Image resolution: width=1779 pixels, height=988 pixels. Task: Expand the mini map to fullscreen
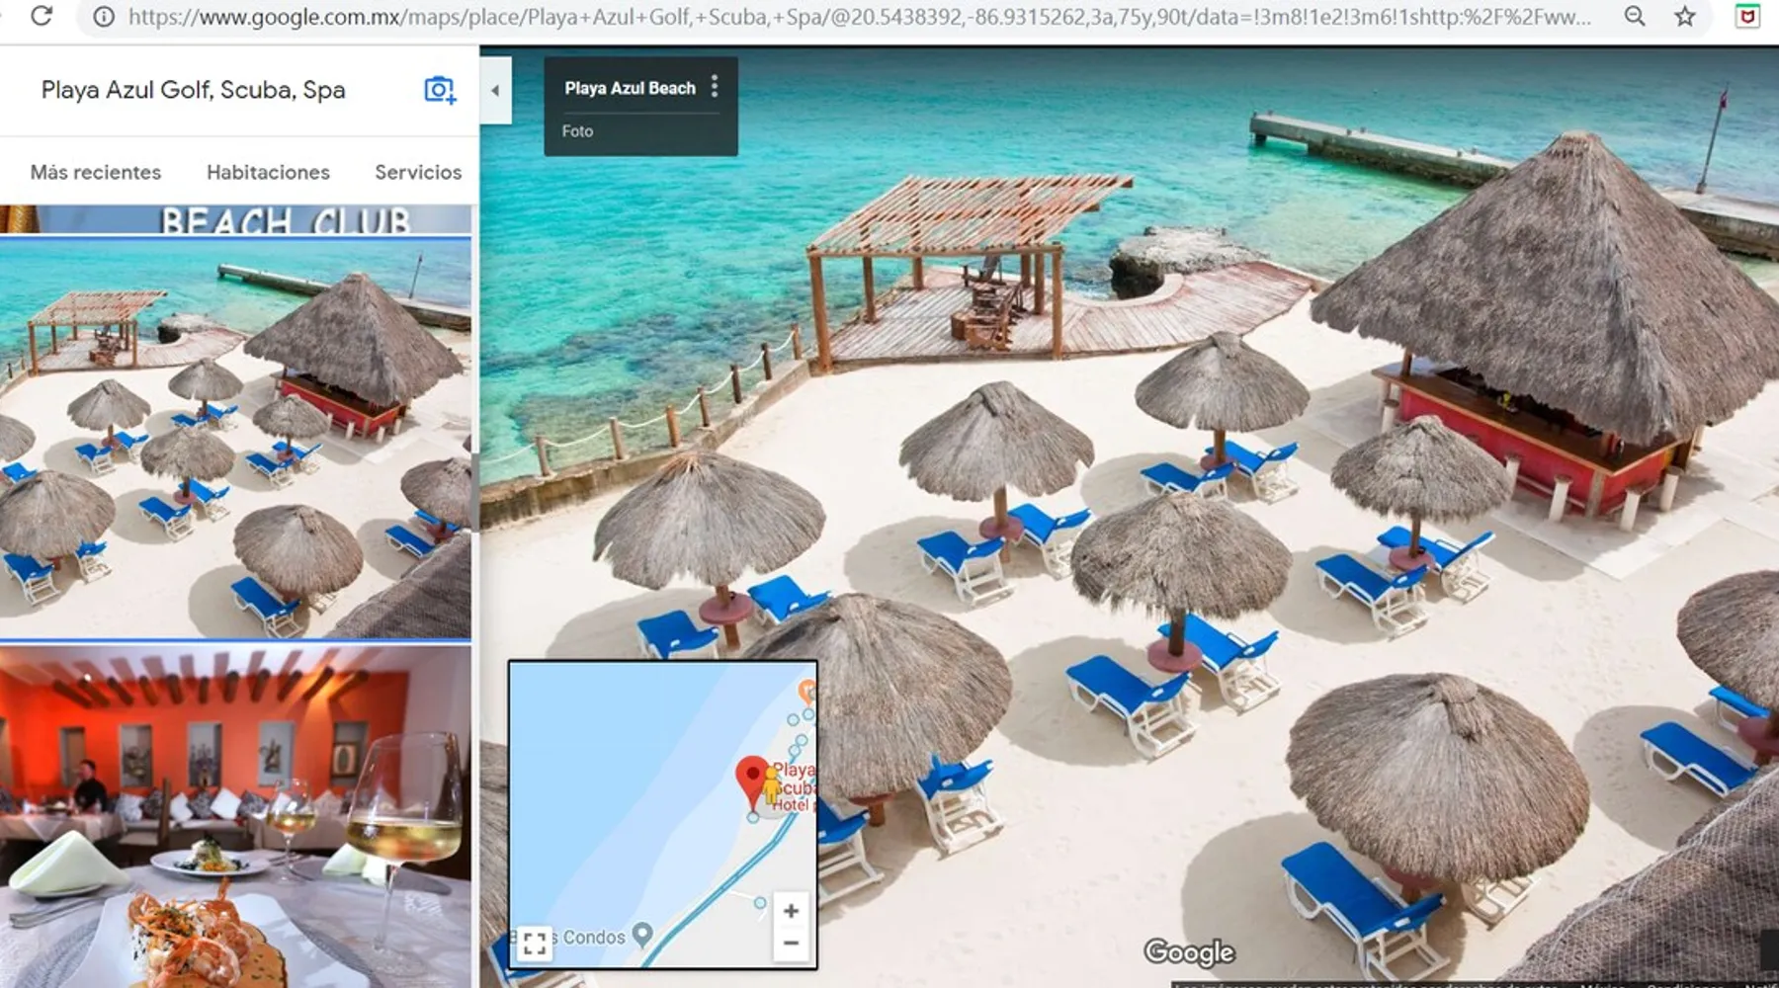[535, 943]
